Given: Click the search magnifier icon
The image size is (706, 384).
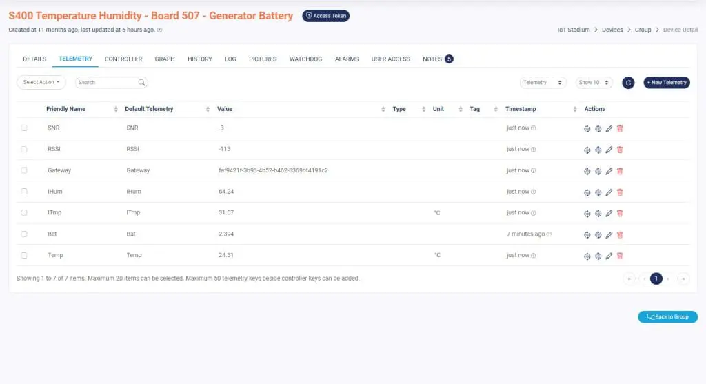Looking at the screenshot, I should [141, 83].
